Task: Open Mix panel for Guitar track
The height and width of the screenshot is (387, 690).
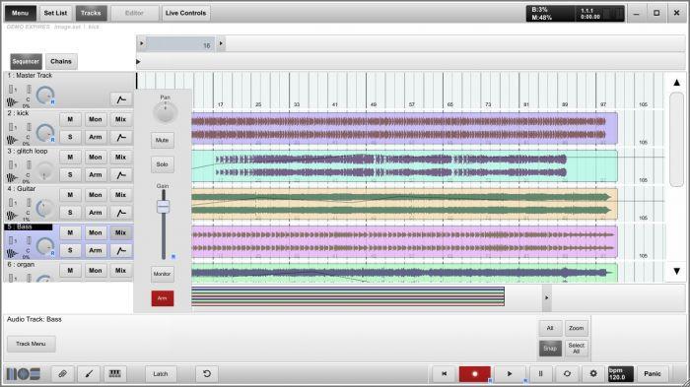Action: [121, 195]
